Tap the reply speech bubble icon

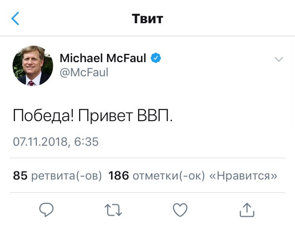point(46,209)
